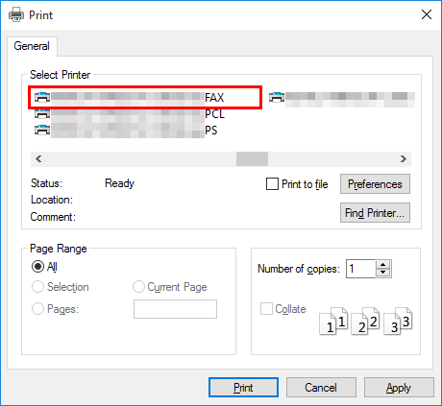The width and height of the screenshot is (442, 406).
Task: Click the Find Printer... button
Action: coord(375,212)
